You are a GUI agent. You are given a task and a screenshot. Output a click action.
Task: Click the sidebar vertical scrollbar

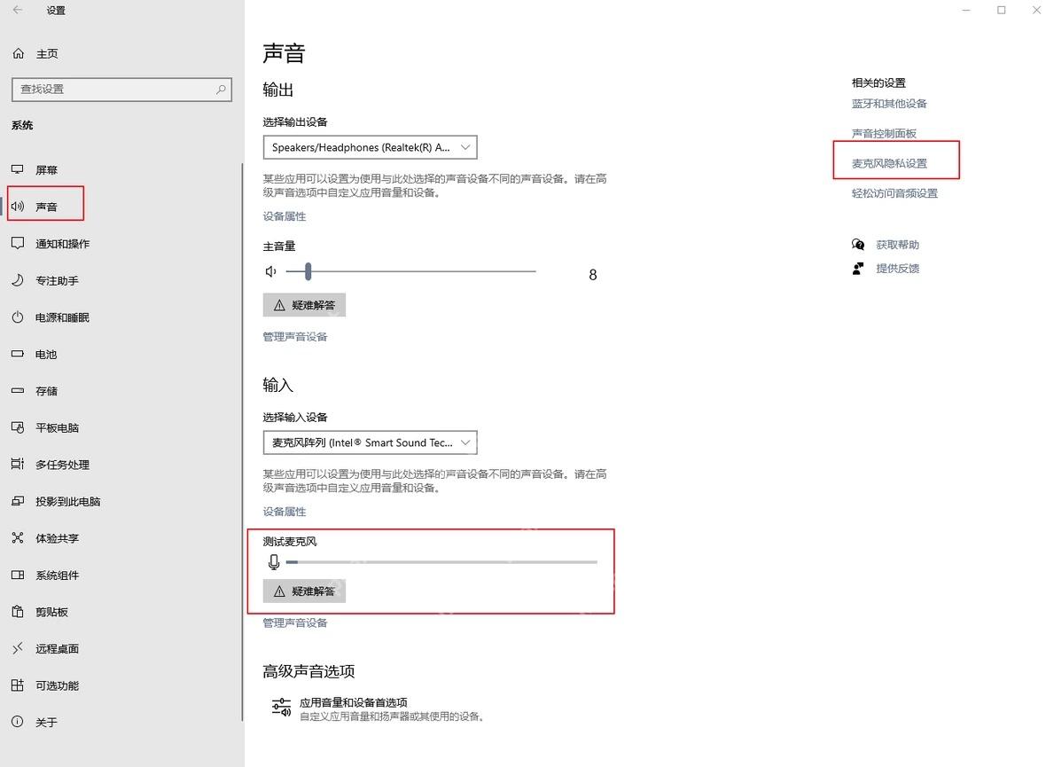(x=242, y=442)
